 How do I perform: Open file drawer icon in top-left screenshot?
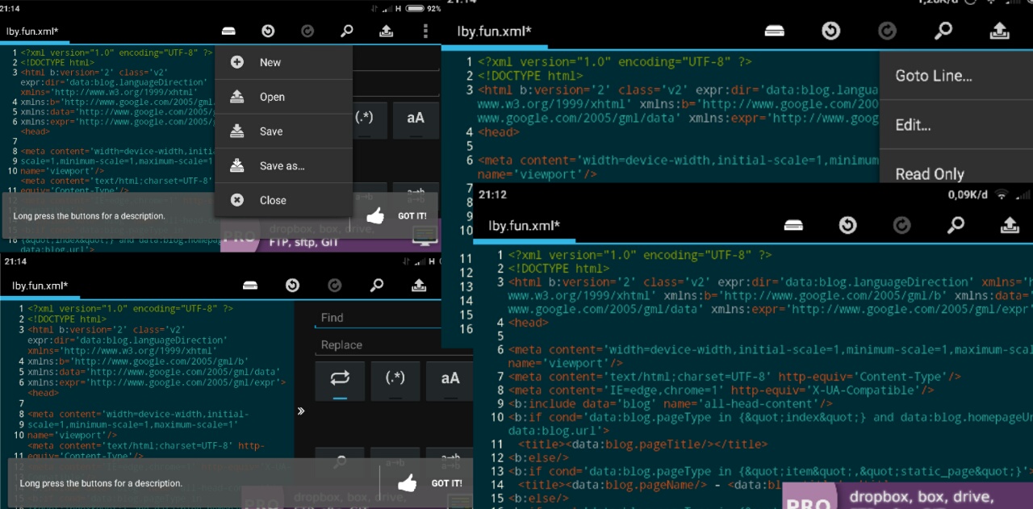click(x=228, y=31)
